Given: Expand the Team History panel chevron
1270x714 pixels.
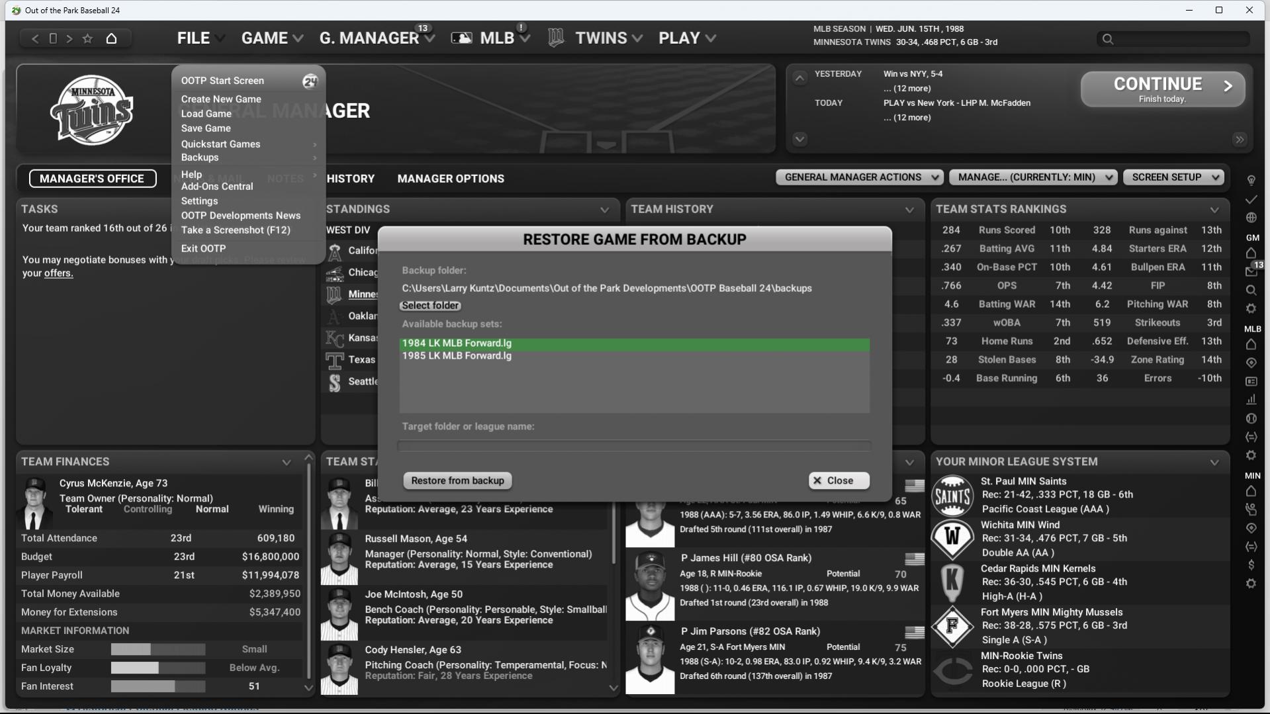Looking at the screenshot, I should 910,210.
